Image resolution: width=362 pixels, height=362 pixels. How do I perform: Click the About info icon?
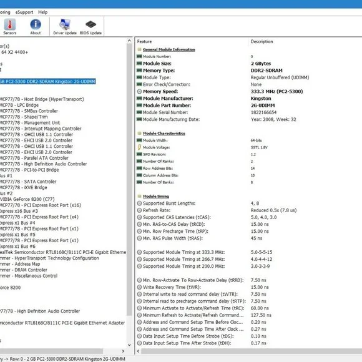click(x=36, y=24)
